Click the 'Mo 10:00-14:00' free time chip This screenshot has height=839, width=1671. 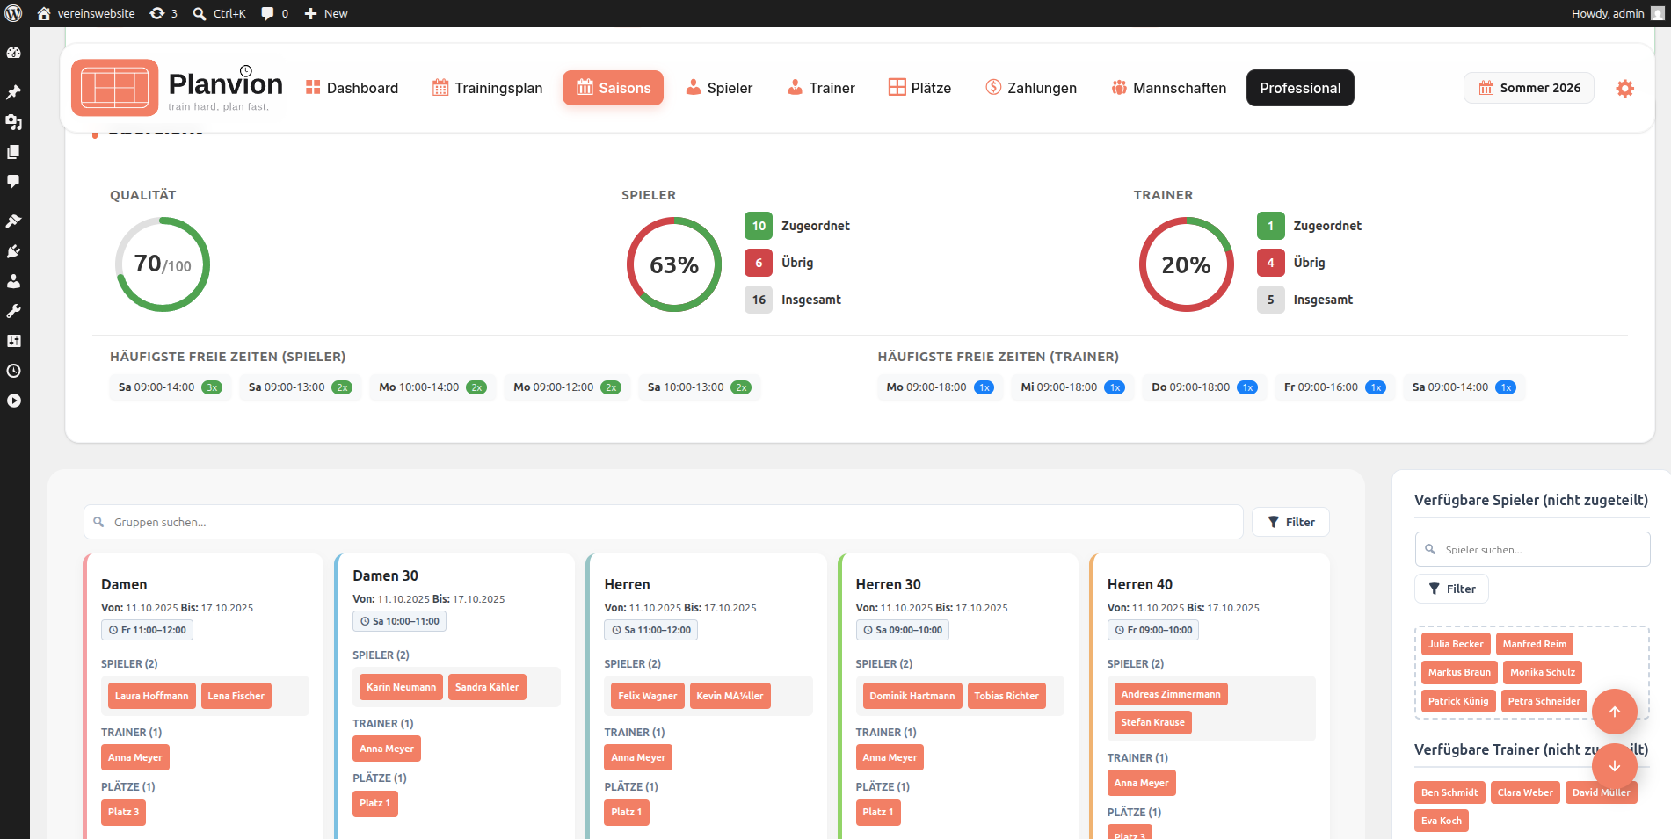(x=432, y=387)
